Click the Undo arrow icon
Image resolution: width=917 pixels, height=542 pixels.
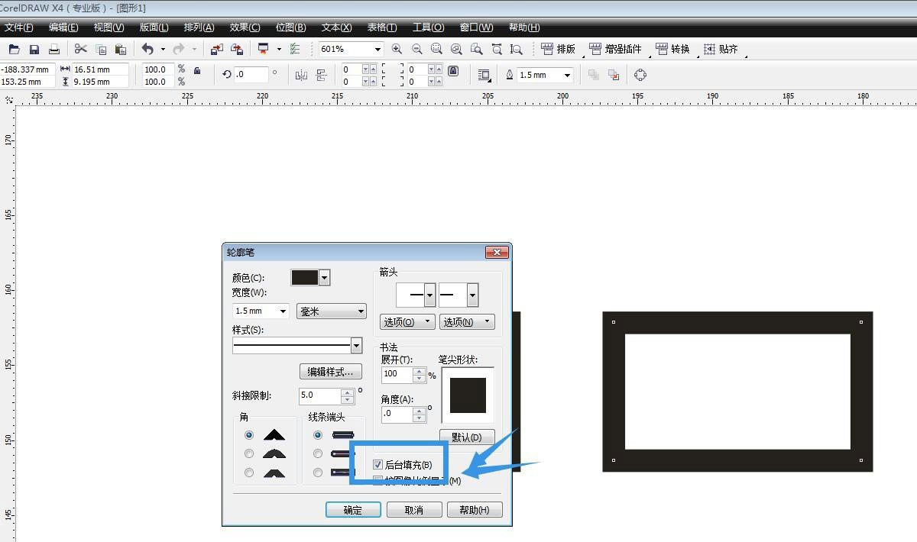[147, 50]
